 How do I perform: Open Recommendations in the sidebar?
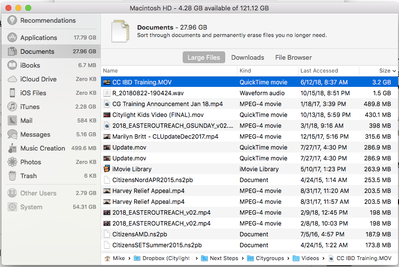point(48,21)
